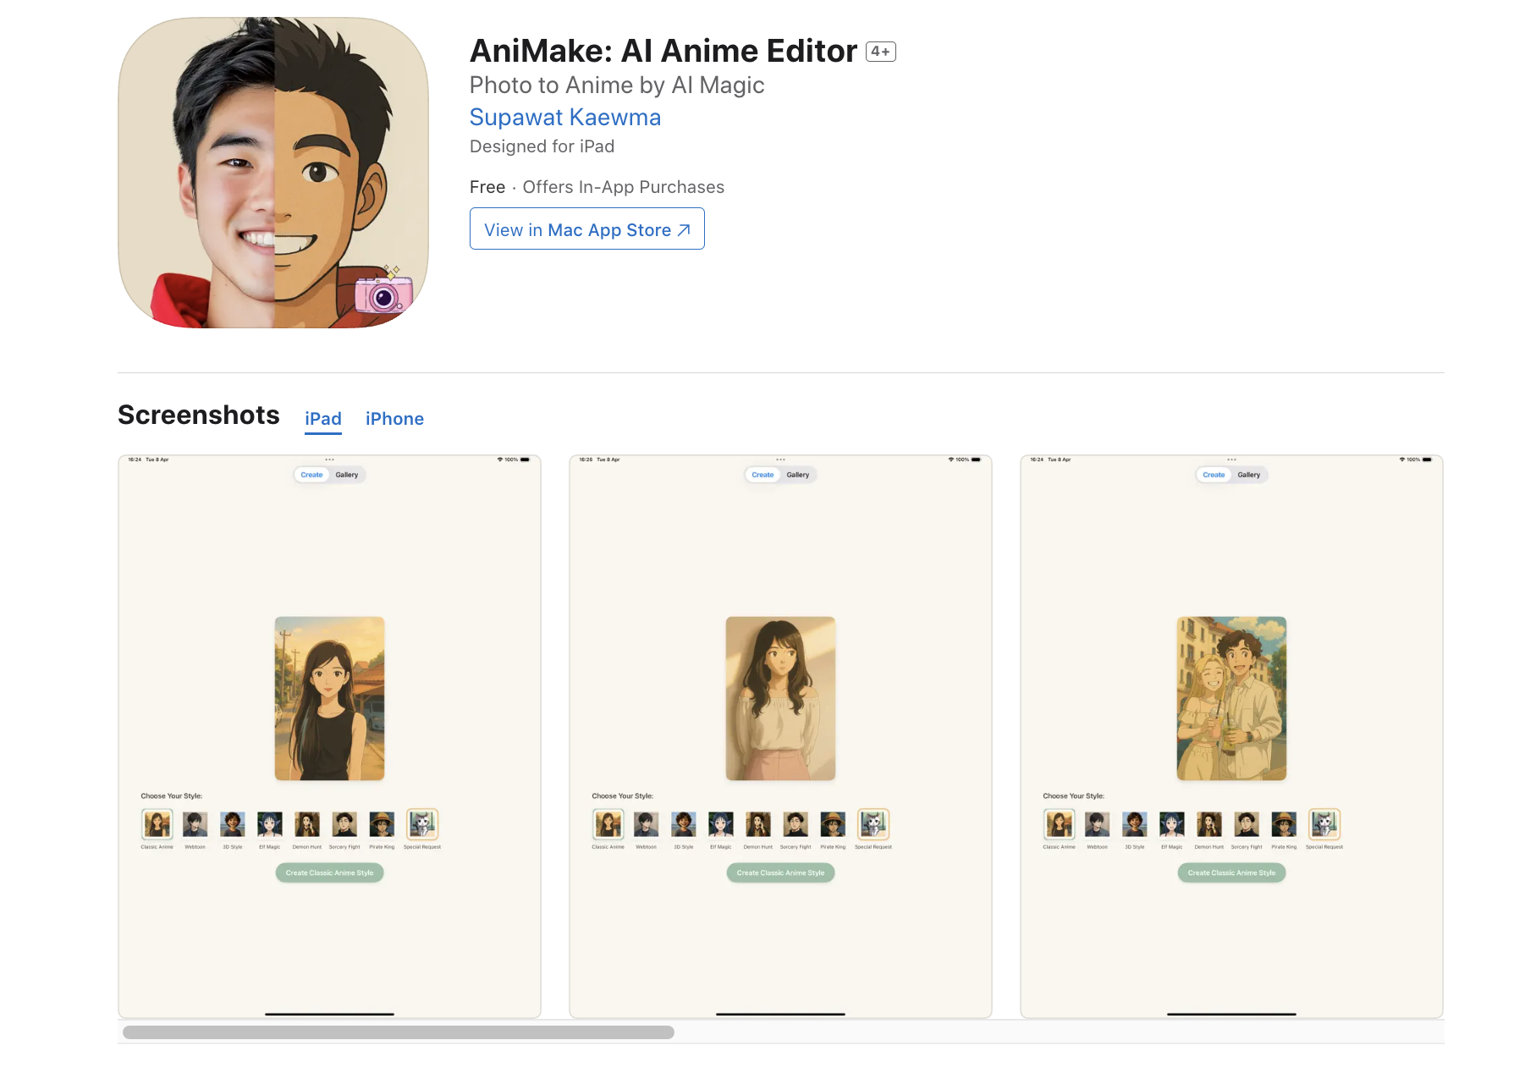This screenshot has width=1525, height=1073.
Task: Toggle Gallery segment in first screenshot
Action: coord(346,475)
